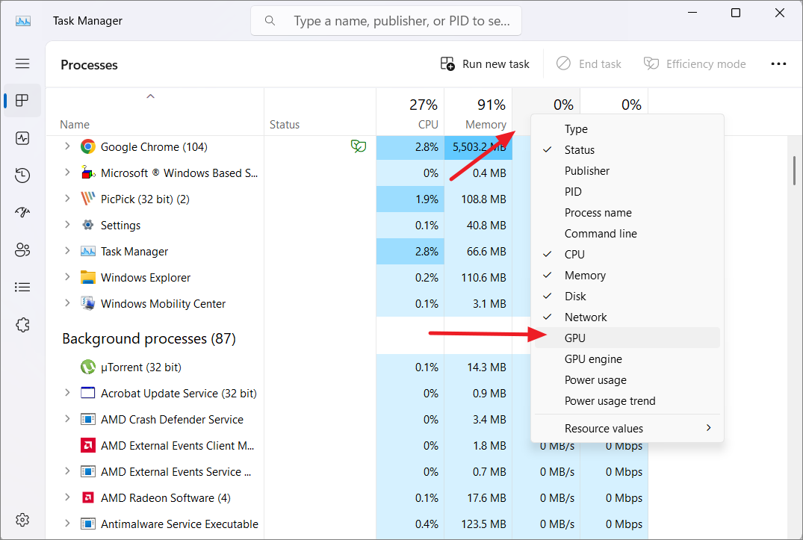The height and width of the screenshot is (540, 803).
Task: Open Task Manager settings via the gear icon
Action: (x=22, y=519)
